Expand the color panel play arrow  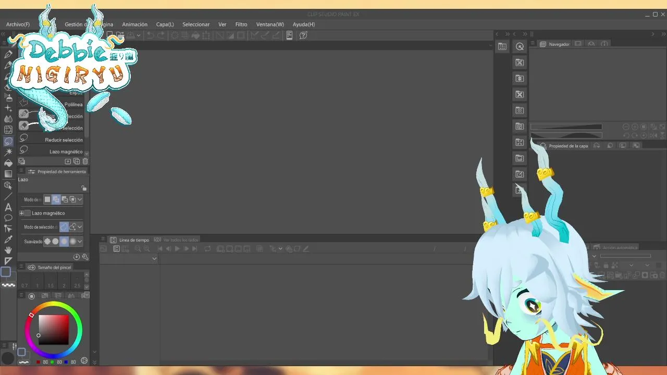84,360
